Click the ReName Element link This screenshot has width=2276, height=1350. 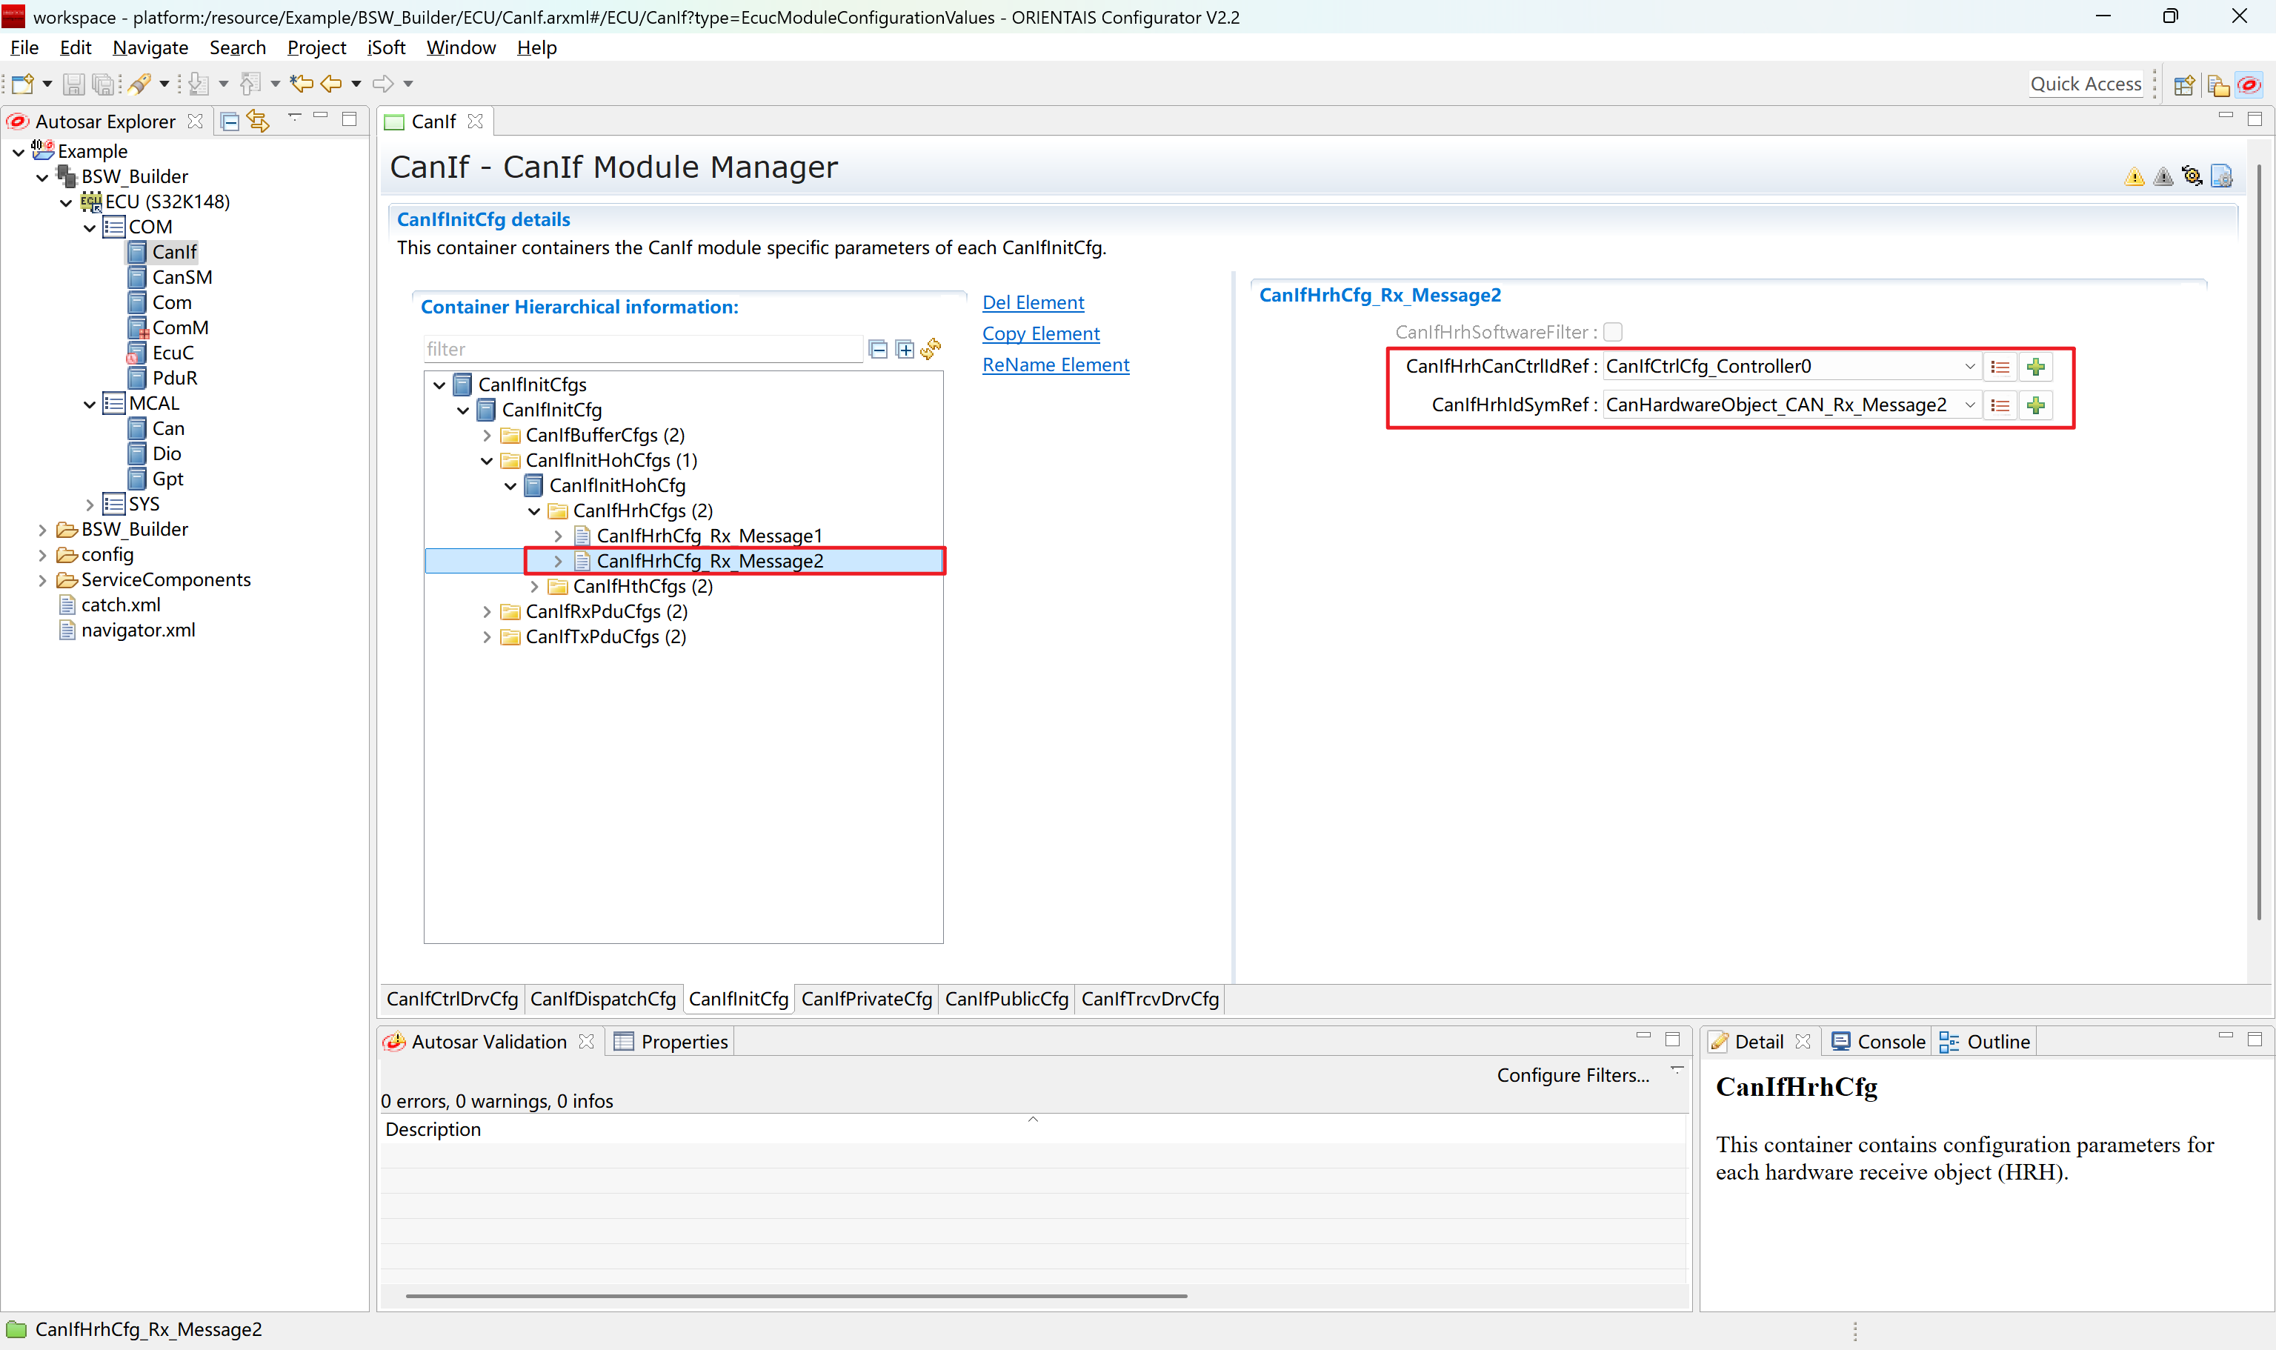[1055, 365]
